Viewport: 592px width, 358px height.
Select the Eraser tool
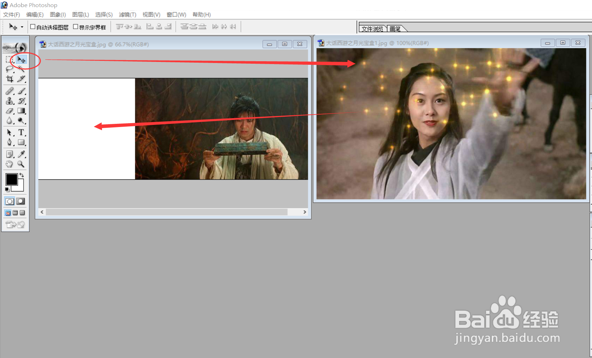pos(10,111)
